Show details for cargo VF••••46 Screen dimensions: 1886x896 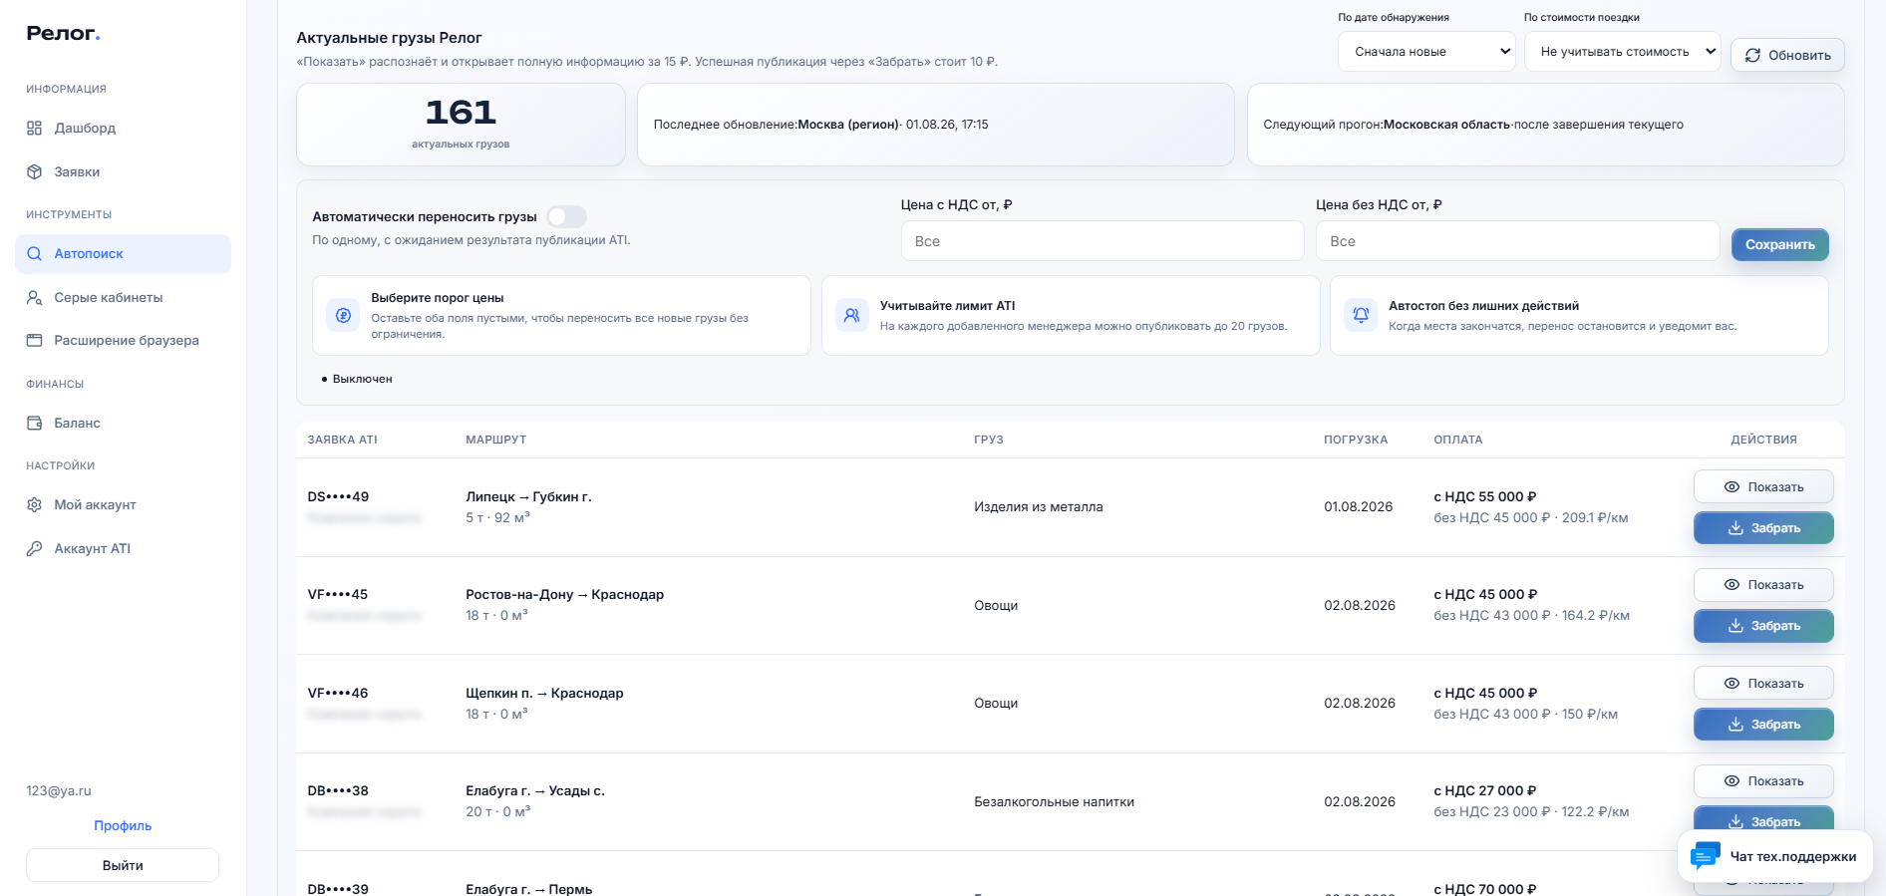pos(1763,684)
